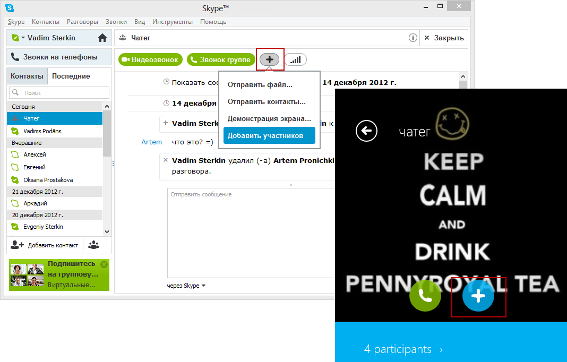The image size is (567, 362).
Task: Open the Vadims Podāns conversation
Action: tap(55, 131)
